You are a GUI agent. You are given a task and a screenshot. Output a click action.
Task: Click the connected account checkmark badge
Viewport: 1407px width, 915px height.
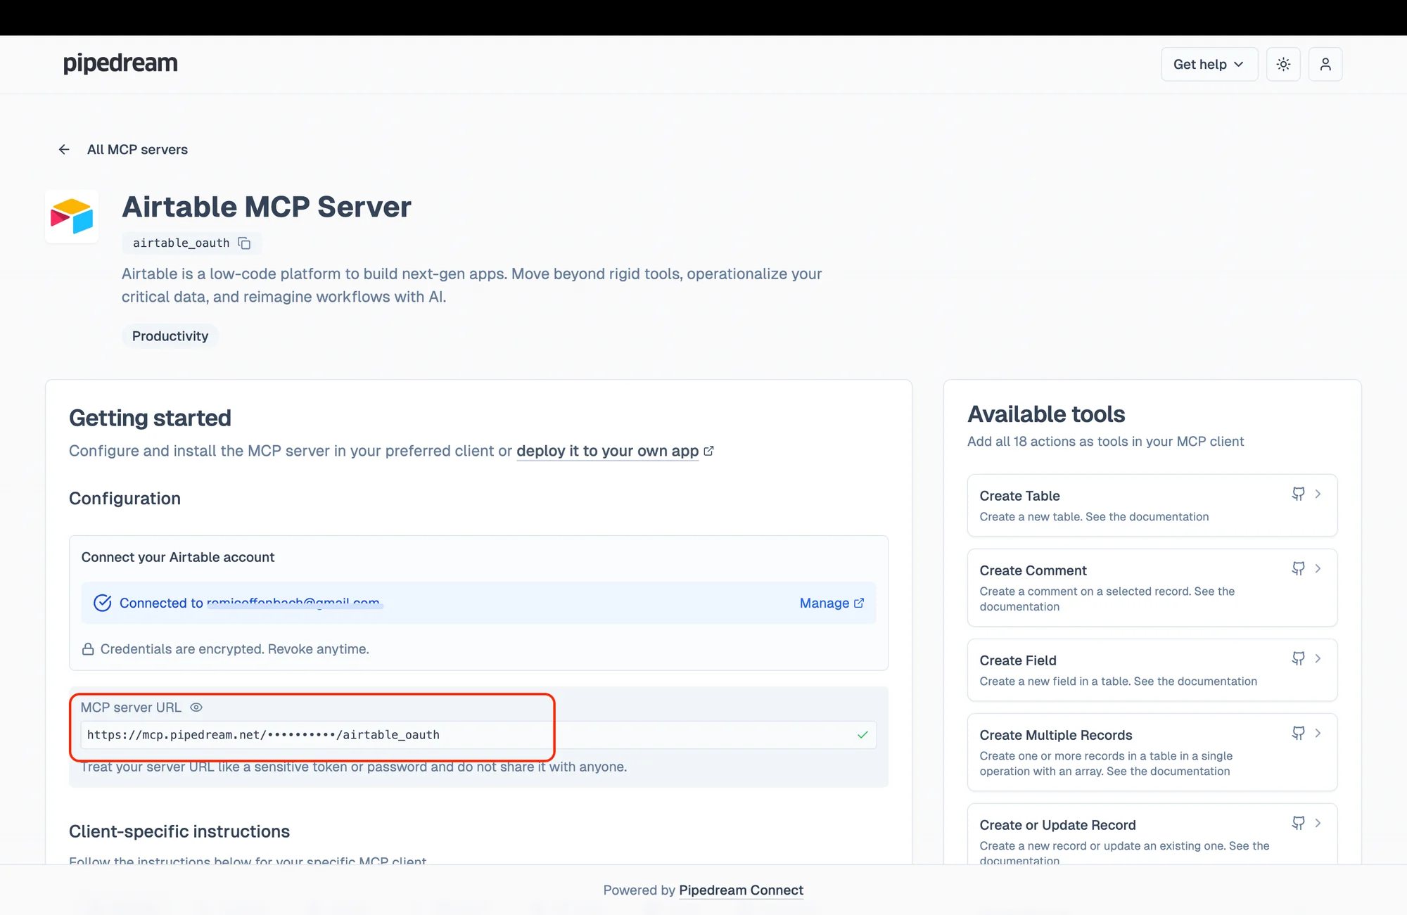pyautogui.click(x=103, y=603)
